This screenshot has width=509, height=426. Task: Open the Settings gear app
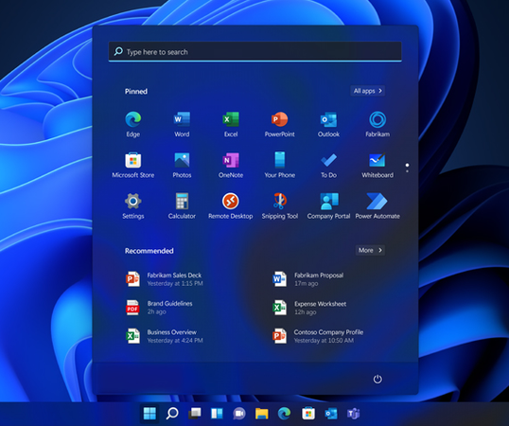(x=133, y=205)
